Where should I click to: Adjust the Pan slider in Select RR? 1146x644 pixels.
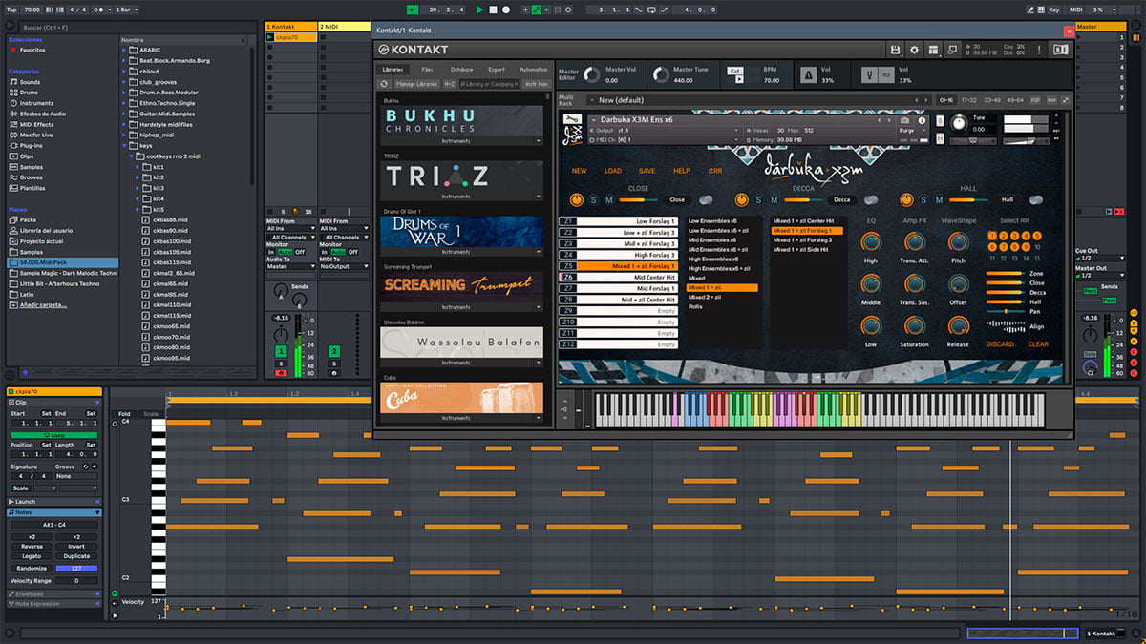tap(1005, 311)
